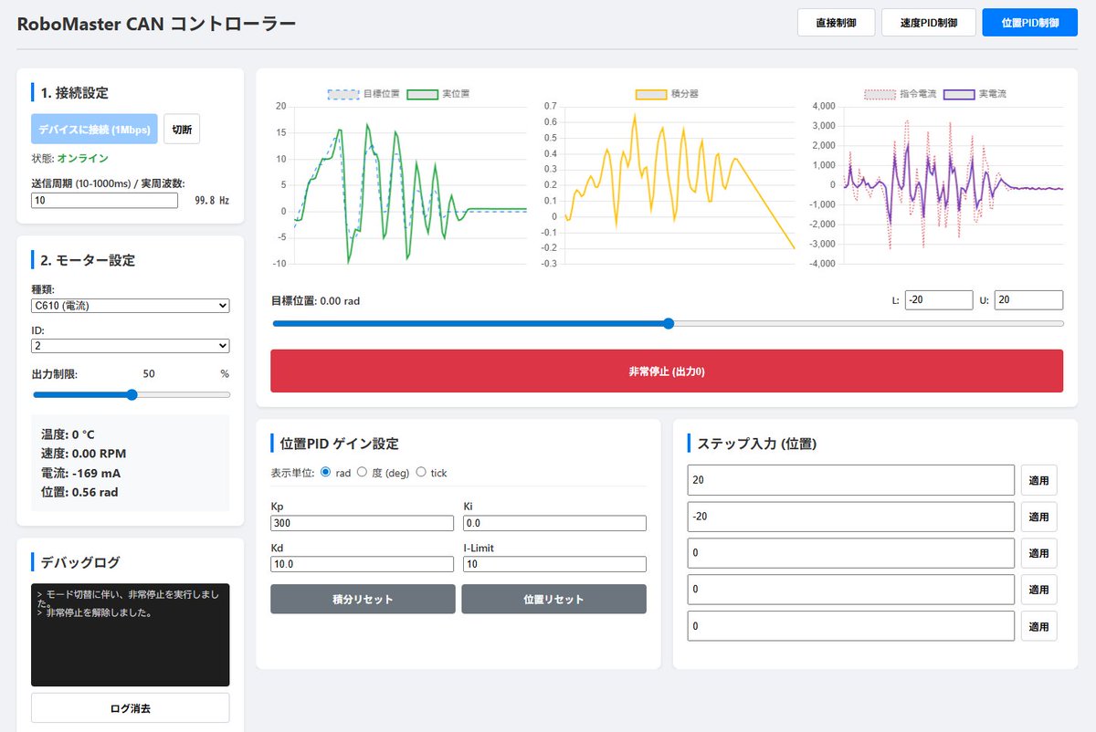Open the 種類 motor type dropdown
The image size is (1096, 732).
[x=130, y=306]
